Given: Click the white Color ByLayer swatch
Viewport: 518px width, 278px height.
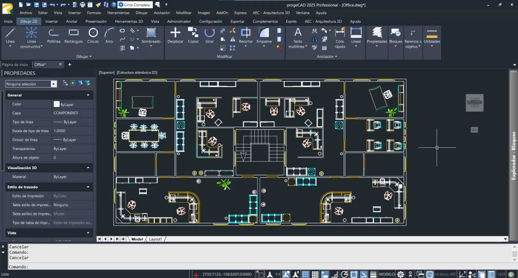Looking at the screenshot, I should pyautogui.click(x=57, y=104).
